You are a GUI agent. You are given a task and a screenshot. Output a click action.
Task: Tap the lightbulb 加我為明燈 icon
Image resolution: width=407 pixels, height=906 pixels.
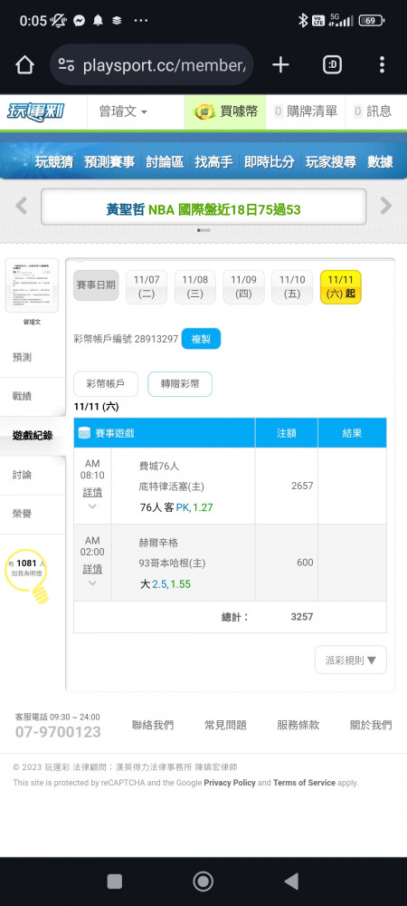coord(26,574)
